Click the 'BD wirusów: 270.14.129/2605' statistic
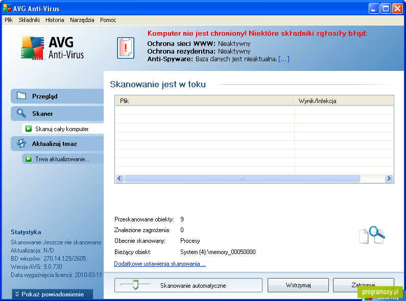Viewport: 406px width, 301px height. click(49, 258)
